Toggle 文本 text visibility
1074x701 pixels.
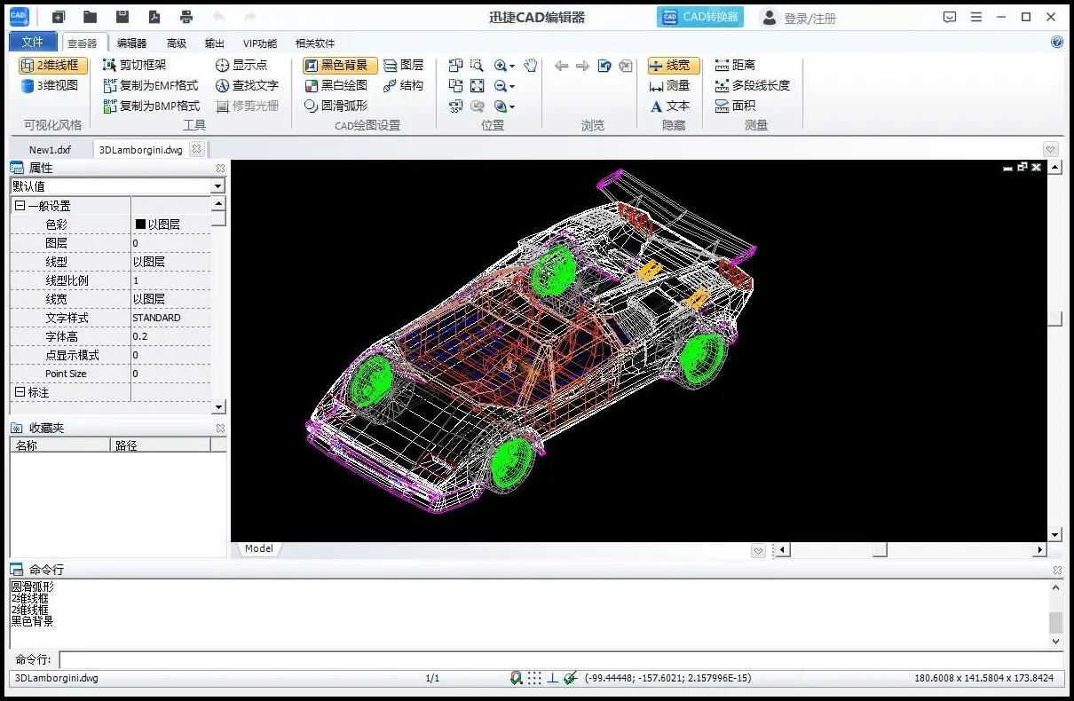click(669, 106)
